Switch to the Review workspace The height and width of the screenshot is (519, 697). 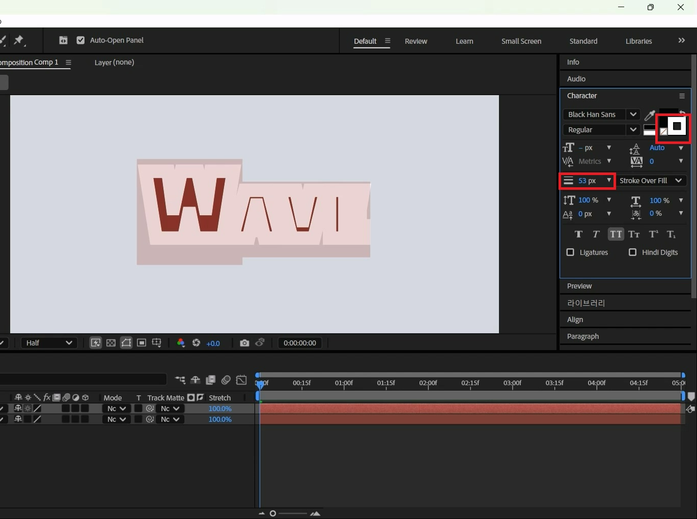coord(416,41)
